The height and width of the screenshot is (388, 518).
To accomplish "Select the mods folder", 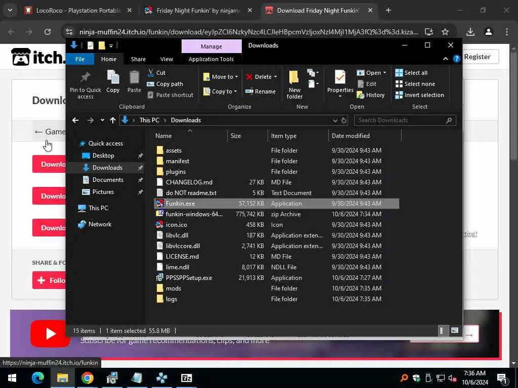I will 277,288.
